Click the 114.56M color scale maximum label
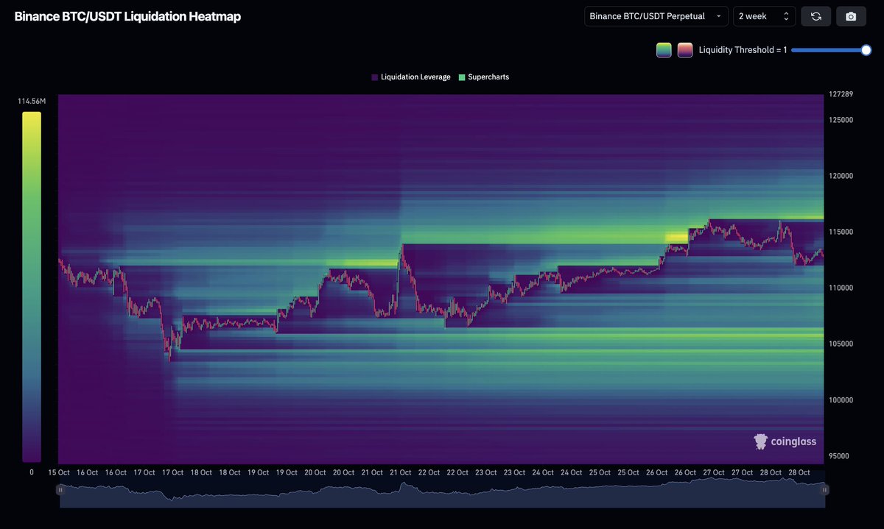The image size is (884, 529). tap(32, 102)
